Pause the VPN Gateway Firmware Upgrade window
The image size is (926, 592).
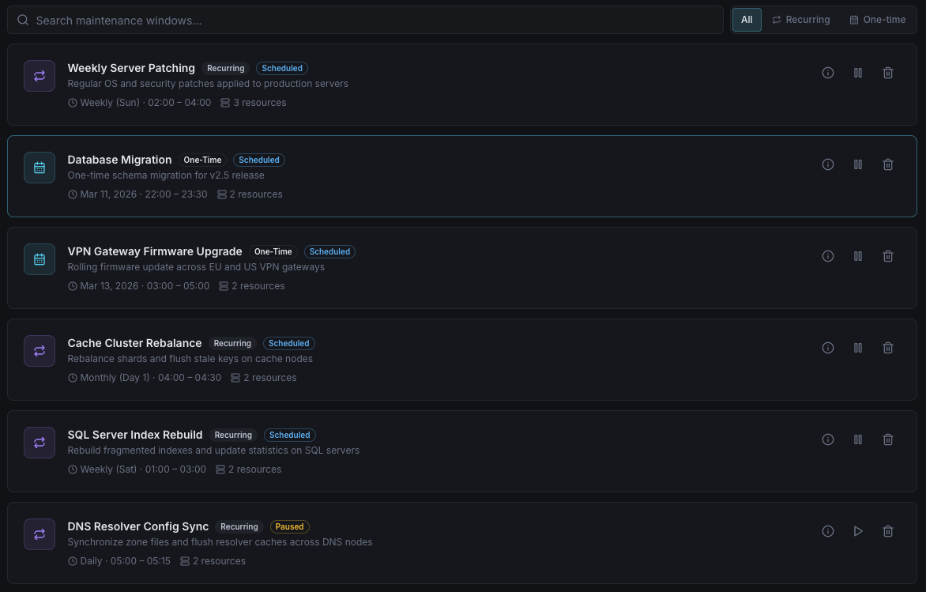(x=858, y=256)
